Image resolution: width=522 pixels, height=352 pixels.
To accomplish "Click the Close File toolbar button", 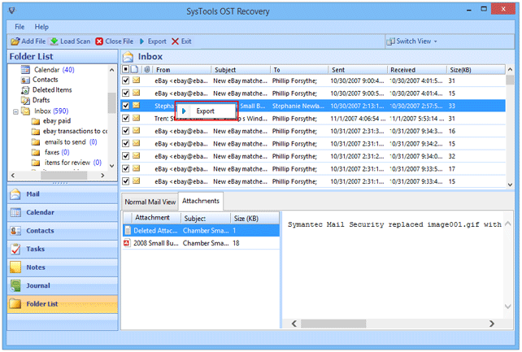I will (x=114, y=41).
